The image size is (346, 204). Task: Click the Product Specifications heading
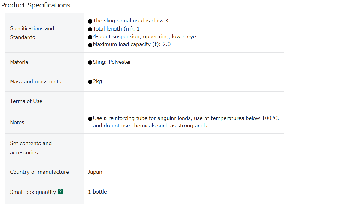pos(35,5)
